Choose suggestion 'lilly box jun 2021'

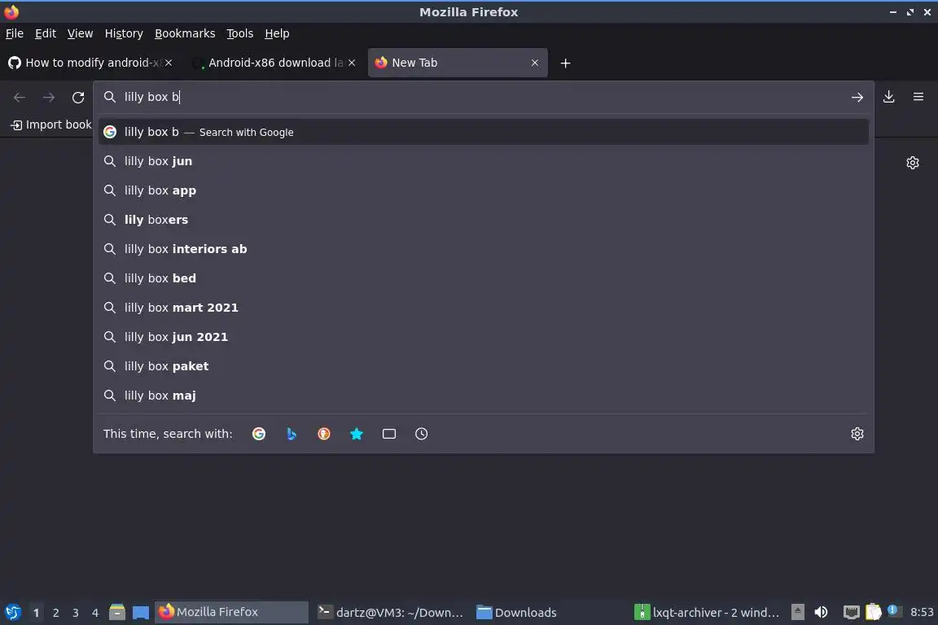point(484,337)
